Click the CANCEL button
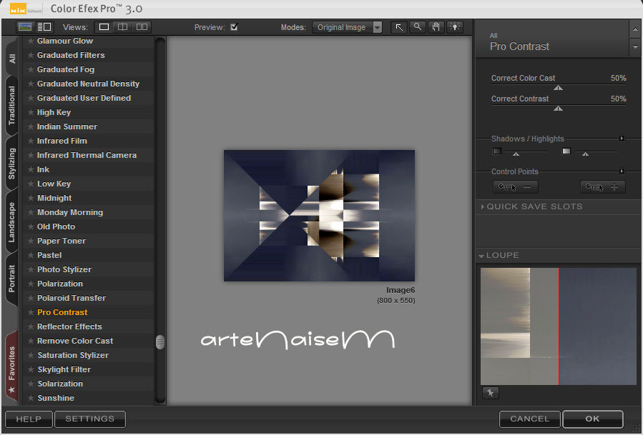 click(x=529, y=419)
